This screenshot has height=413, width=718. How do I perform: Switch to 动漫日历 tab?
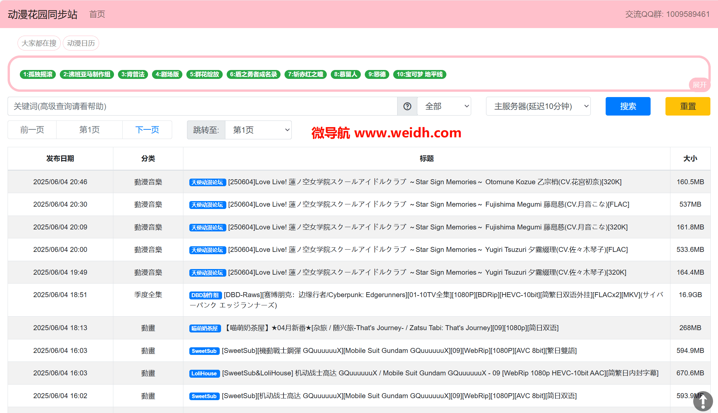[x=81, y=43]
